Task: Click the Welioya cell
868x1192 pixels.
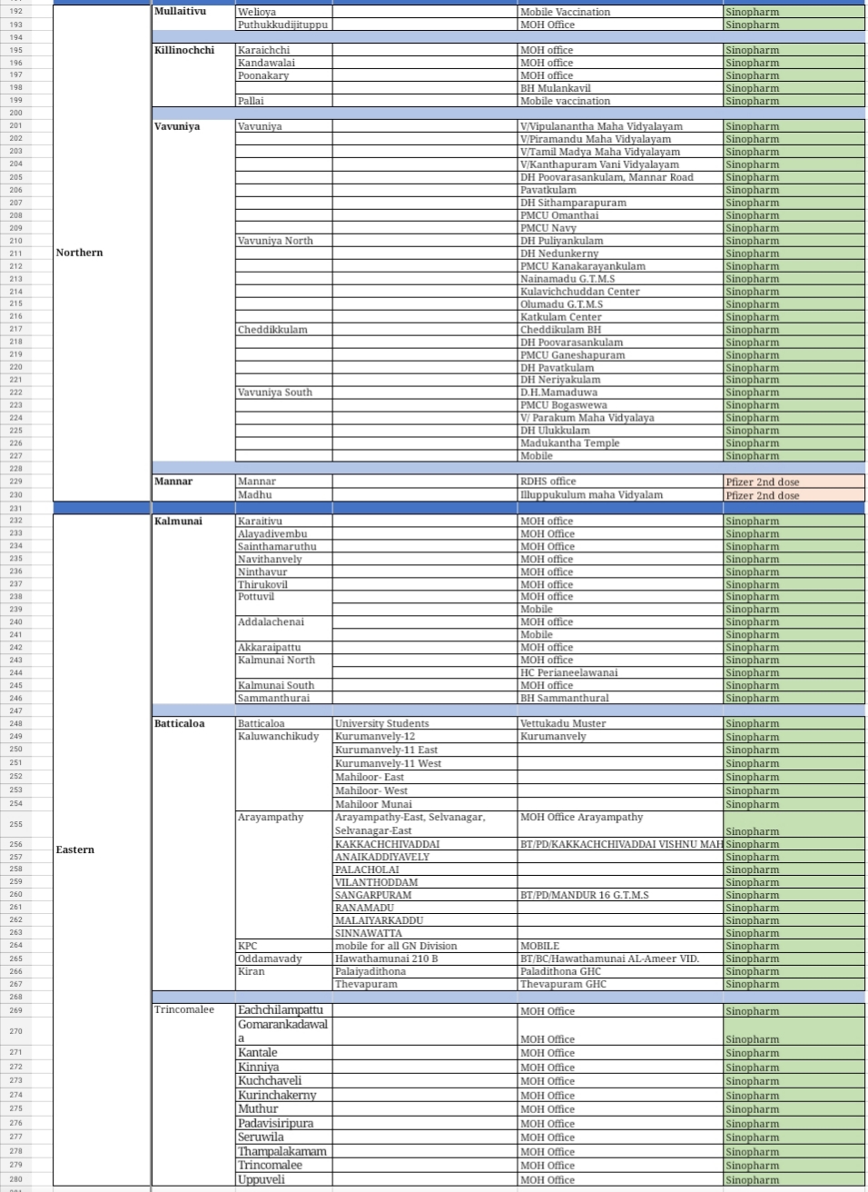Action: click(x=284, y=12)
